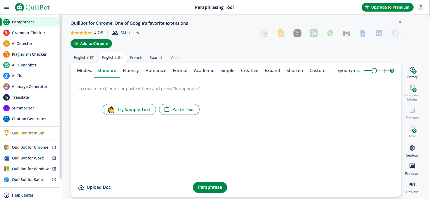Click the text input area placeholder
This screenshot has width=430, height=199.
139,88
